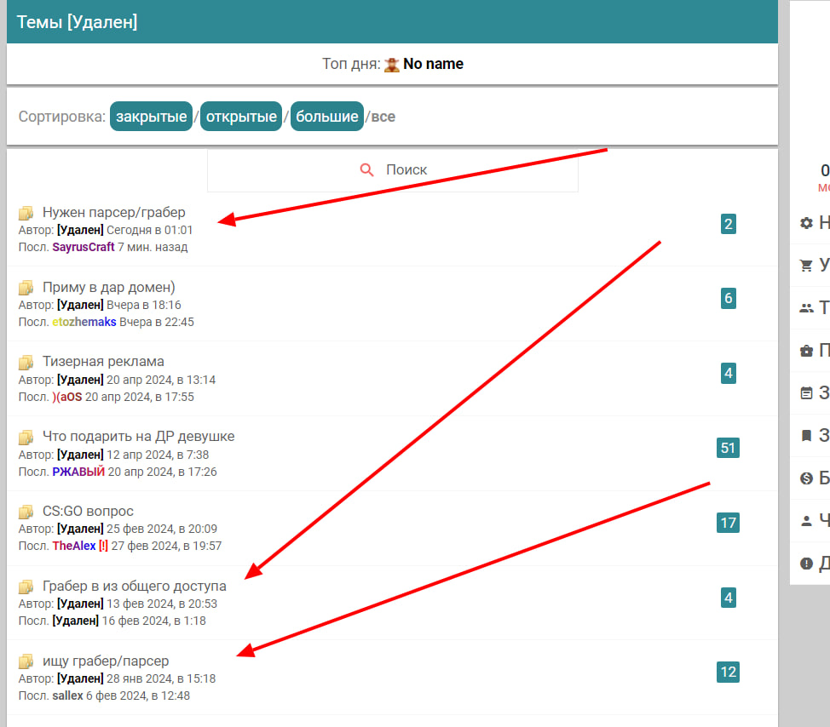830x727 pixels.
Task: Click the magnifier icon in search bar
Action: click(x=367, y=170)
